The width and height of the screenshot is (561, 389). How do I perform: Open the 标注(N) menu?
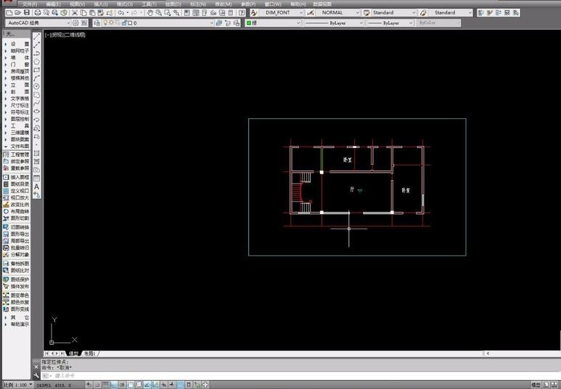(198, 4)
